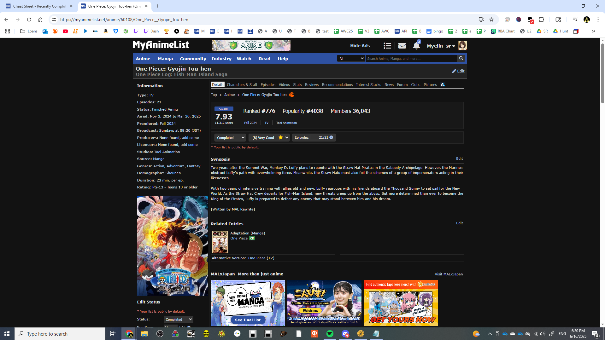Image resolution: width=605 pixels, height=340 pixels.
Task: Click the Visit MALxJapan link
Action: (449, 274)
